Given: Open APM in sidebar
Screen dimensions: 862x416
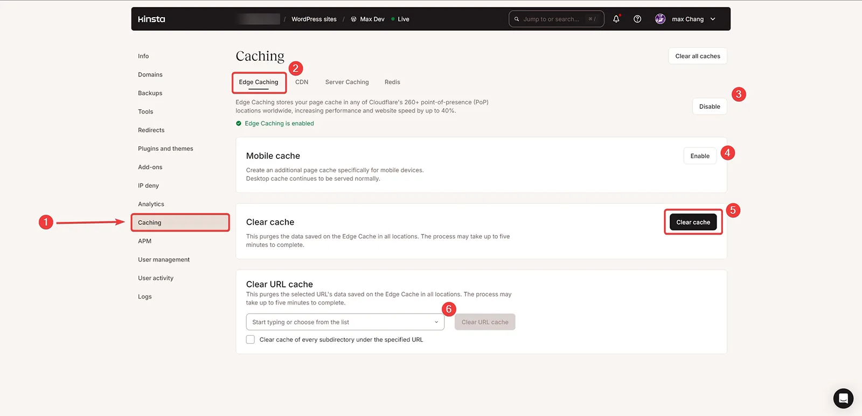Looking at the screenshot, I should tap(144, 241).
